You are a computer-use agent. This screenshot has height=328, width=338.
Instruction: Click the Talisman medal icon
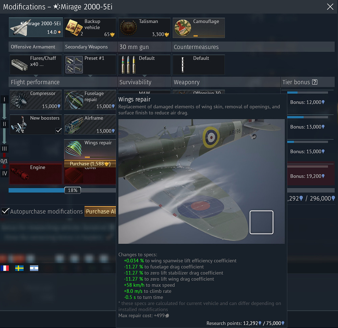128,28
